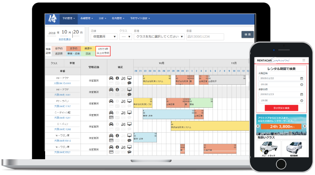Click clock icon beside 19:00 return time

pos(301,100)
